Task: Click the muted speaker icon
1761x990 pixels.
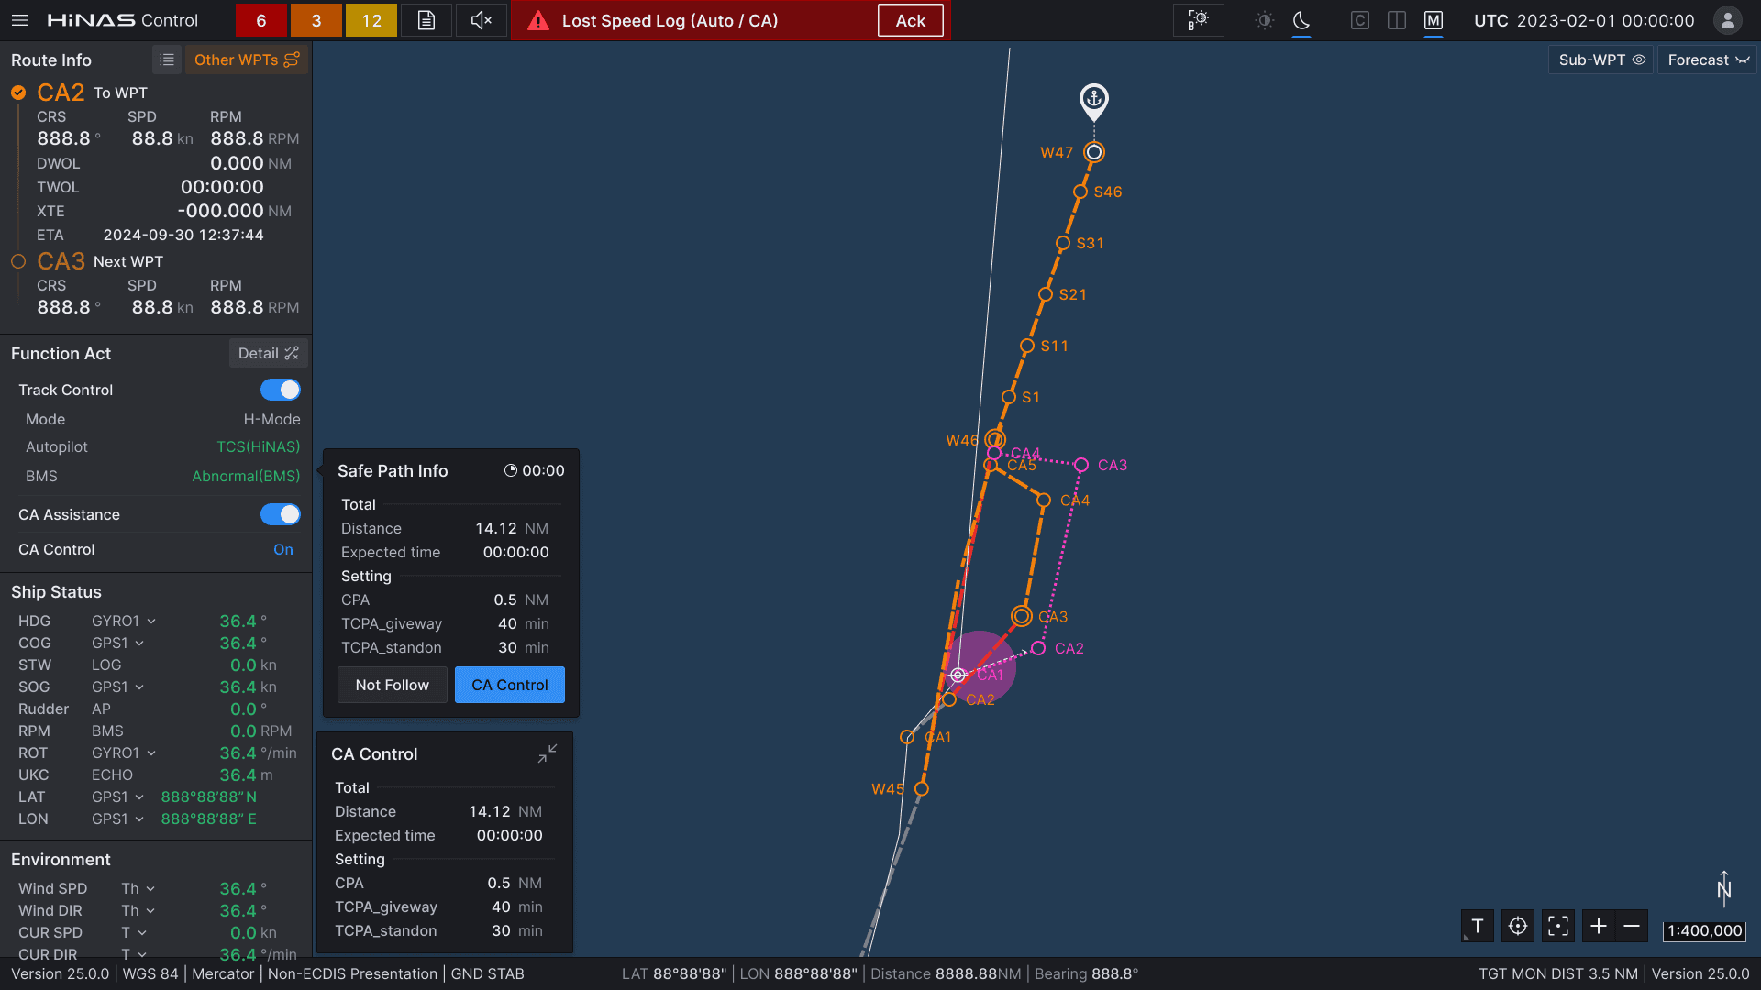Action: 482,20
